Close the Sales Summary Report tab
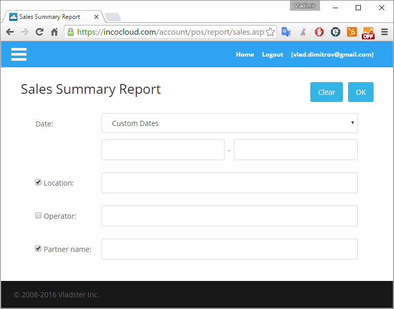 96,17
